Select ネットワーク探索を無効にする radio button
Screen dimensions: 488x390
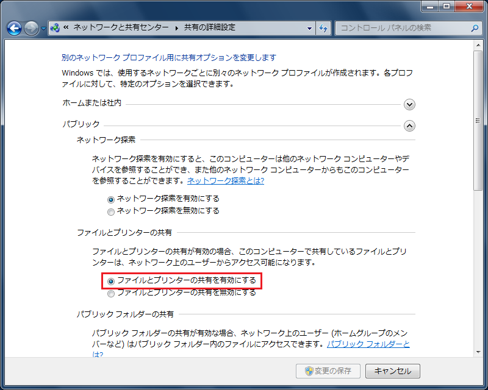point(111,211)
